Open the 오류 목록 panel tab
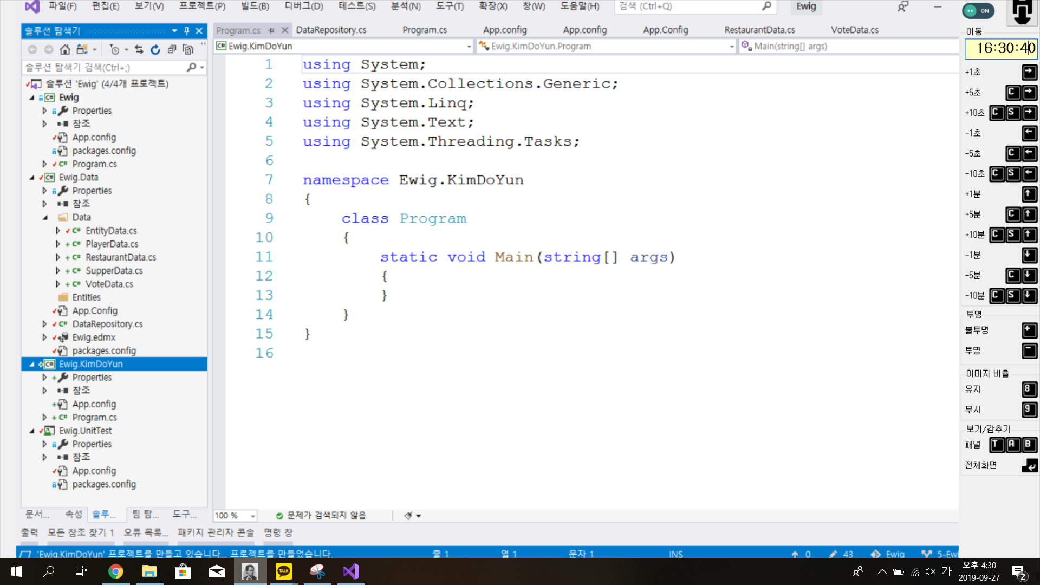The height and width of the screenshot is (585, 1040). pos(146,532)
